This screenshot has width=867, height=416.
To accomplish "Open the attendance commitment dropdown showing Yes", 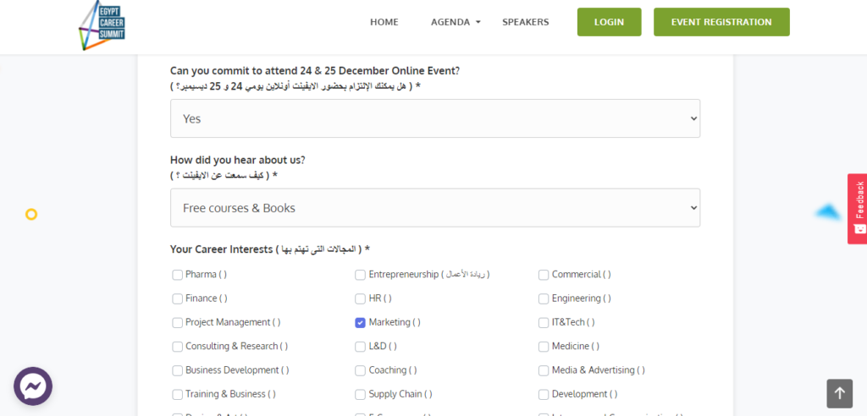I will [x=435, y=118].
